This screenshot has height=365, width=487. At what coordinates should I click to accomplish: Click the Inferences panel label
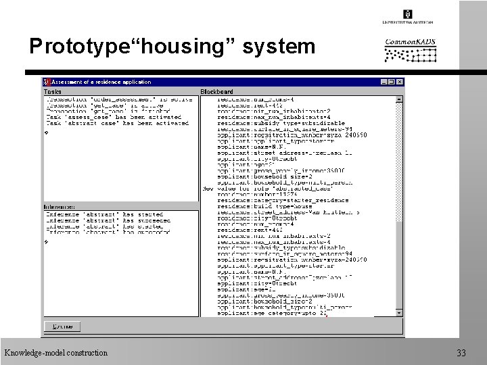(x=60, y=207)
